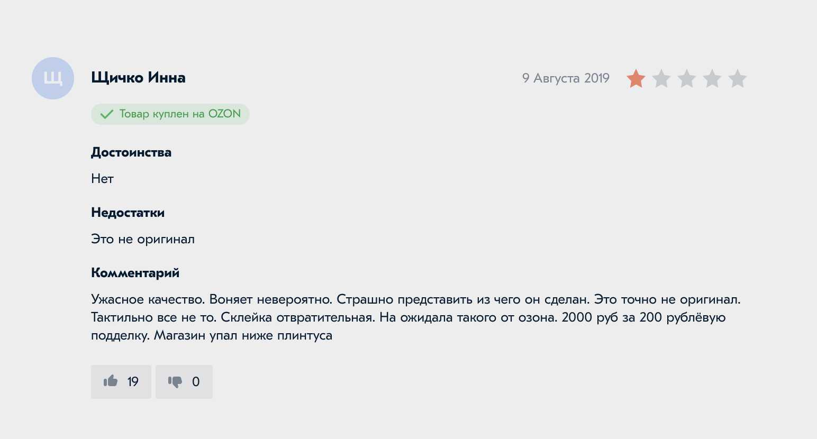Click the "Нет" text under Достоинства
817x439 pixels.
coord(102,179)
